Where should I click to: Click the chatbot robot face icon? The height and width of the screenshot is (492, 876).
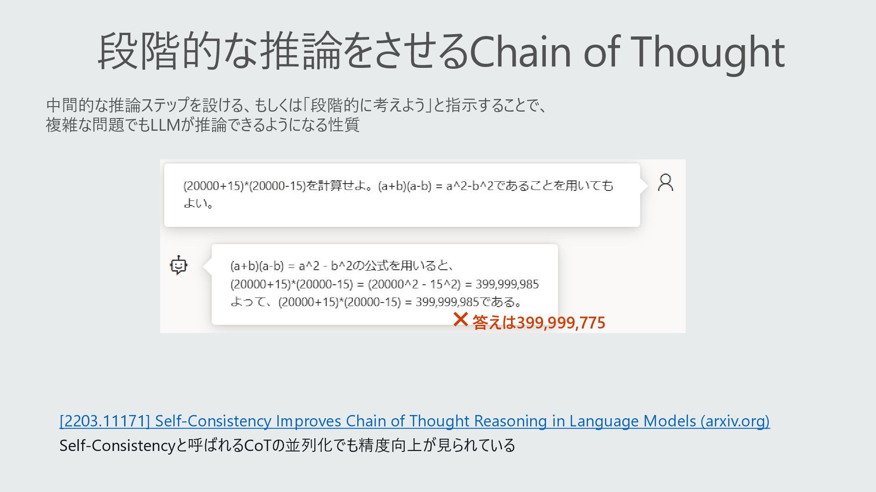pyautogui.click(x=178, y=265)
